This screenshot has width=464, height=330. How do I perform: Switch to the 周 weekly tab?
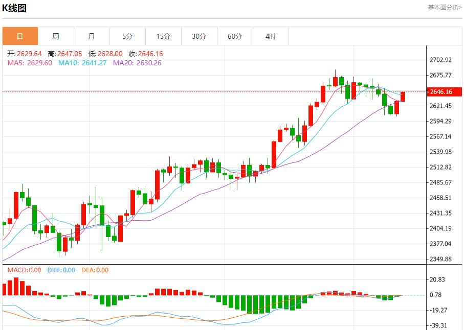pos(56,36)
